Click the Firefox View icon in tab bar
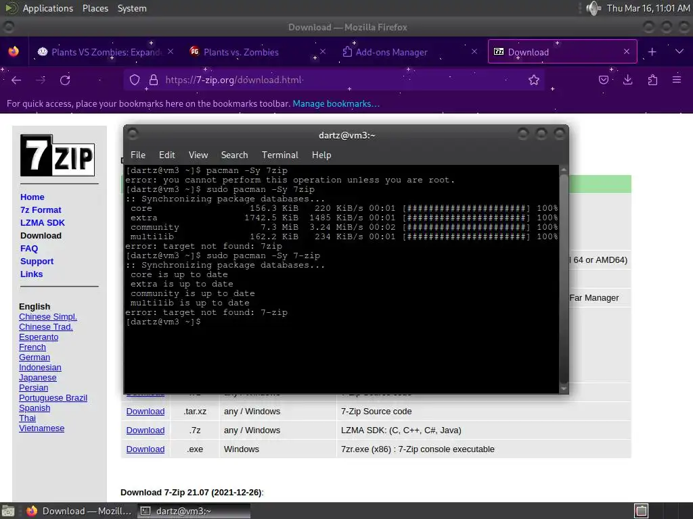This screenshot has width=693, height=519. [14, 51]
